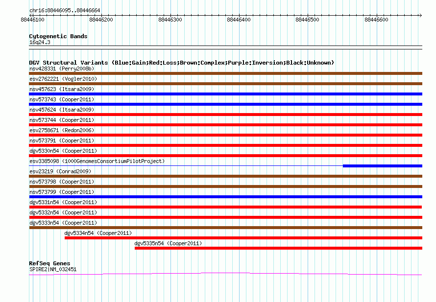Click the 'nsv573798 (Cooper2011)' label

point(62,182)
